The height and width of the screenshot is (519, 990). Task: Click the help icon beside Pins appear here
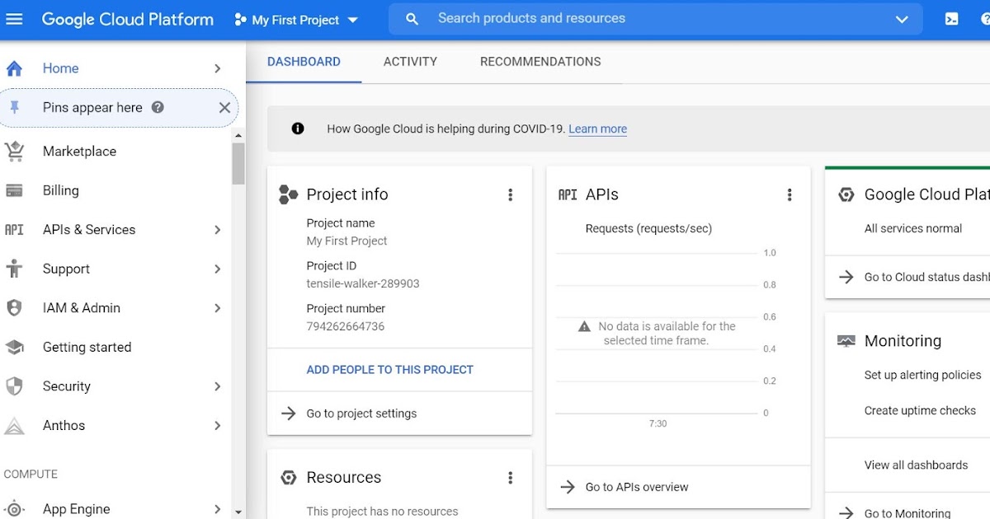158,108
